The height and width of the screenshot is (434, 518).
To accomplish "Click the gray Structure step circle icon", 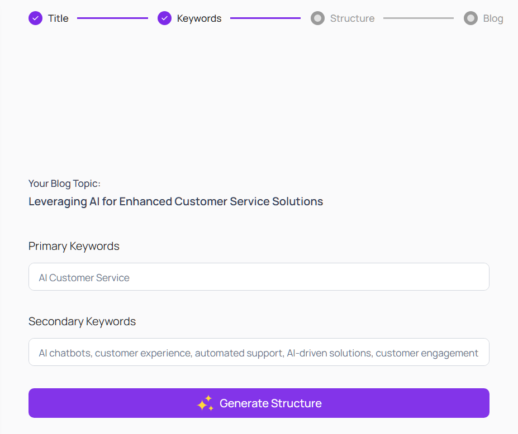I will [317, 18].
